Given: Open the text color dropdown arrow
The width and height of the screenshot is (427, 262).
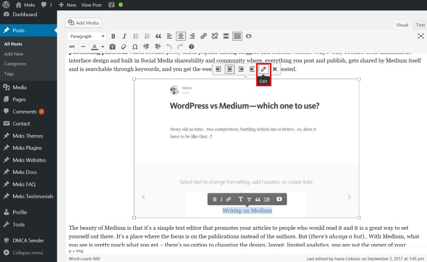Looking at the screenshot, I should (x=102, y=47).
